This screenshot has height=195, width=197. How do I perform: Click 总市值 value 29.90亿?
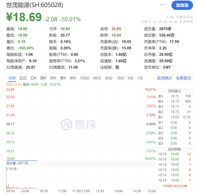[x=166, y=55]
